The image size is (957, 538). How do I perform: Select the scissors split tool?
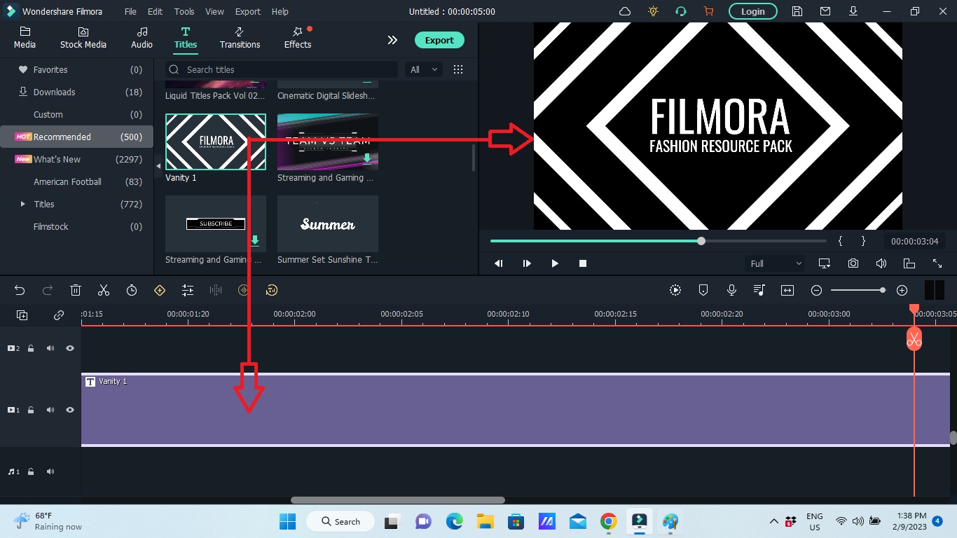(104, 290)
